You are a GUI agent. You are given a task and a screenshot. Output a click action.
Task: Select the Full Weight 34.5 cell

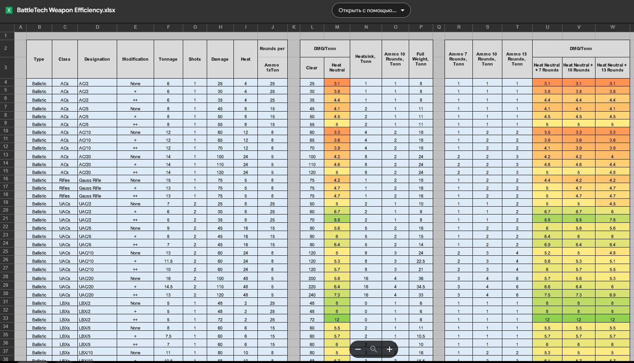pyautogui.click(x=421, y=286)
